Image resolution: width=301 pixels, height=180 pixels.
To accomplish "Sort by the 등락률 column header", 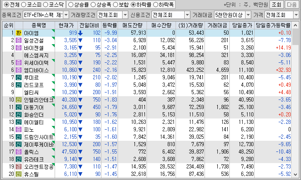I will click(109, 25).
